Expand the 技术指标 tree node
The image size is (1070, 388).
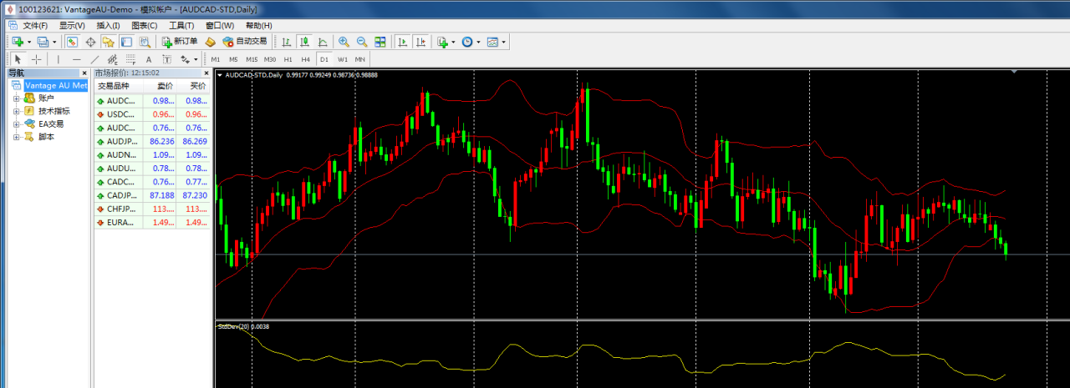tap(16, 111)
